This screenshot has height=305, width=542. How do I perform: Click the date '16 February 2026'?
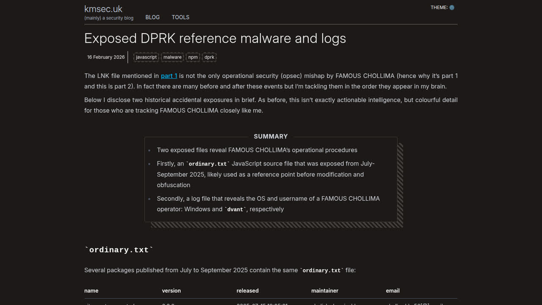point(106,57)
